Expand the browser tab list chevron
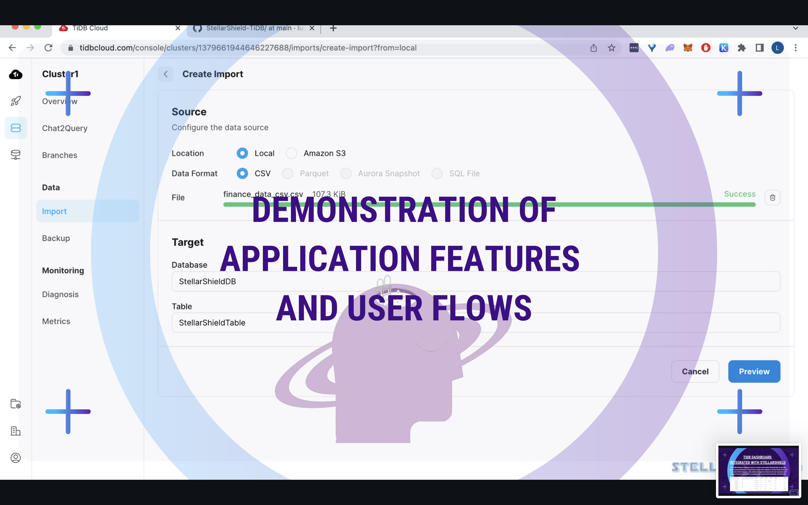Image resolution: width=808 pixels, height=505 pixels. point(796,28)
